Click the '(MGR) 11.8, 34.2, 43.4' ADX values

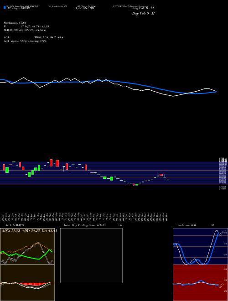coord(48,37)
